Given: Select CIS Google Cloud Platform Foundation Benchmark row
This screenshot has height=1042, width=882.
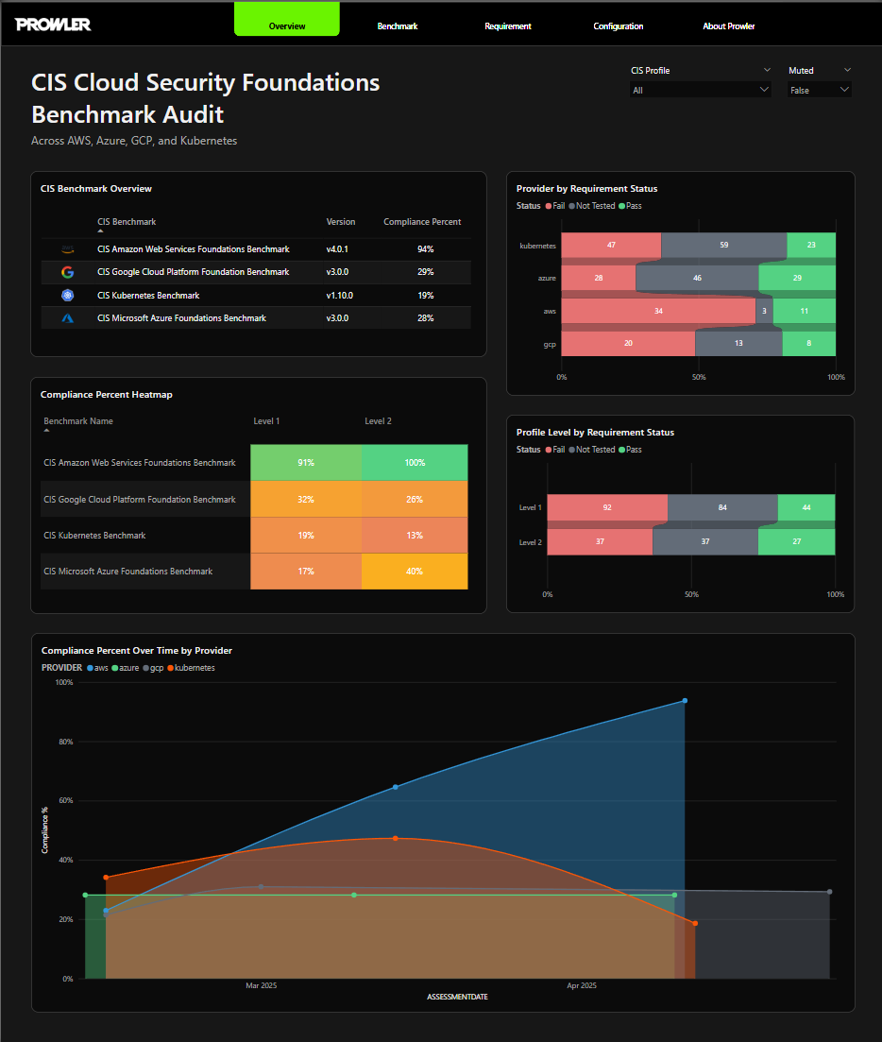Looking at the screenshot, I should click(x=256, y=272).
